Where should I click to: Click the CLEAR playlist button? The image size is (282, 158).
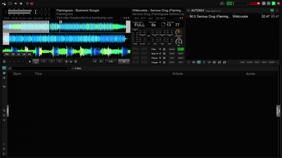point(242,62)
